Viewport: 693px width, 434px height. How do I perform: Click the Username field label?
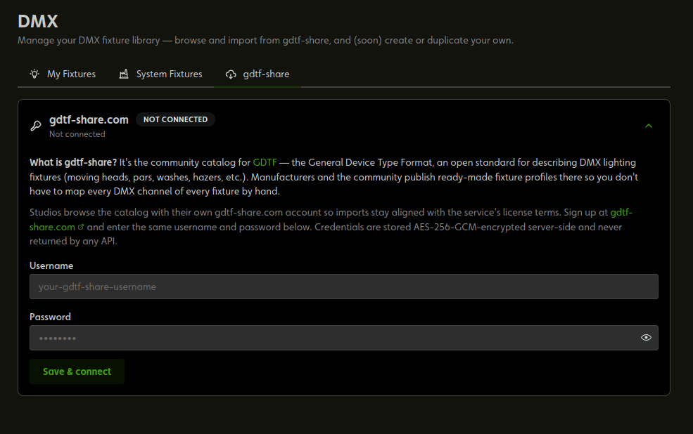(x=51, y=265)
